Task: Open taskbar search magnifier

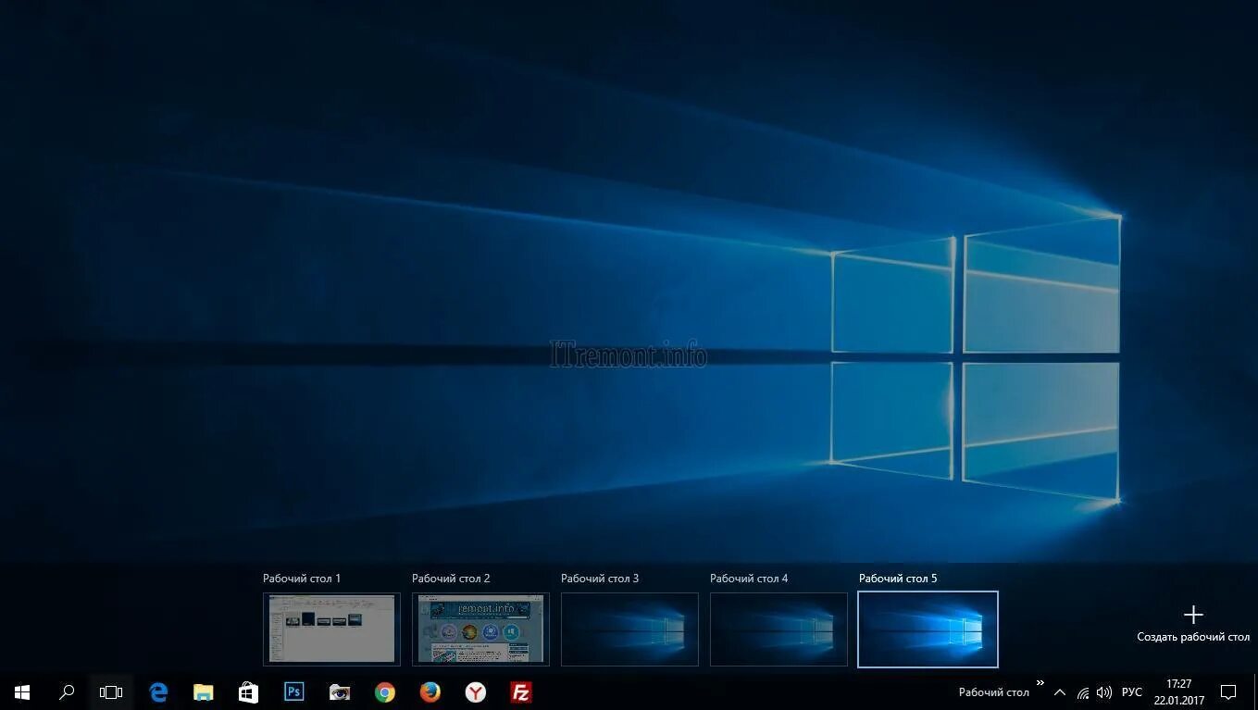Action: coord(67,692)
